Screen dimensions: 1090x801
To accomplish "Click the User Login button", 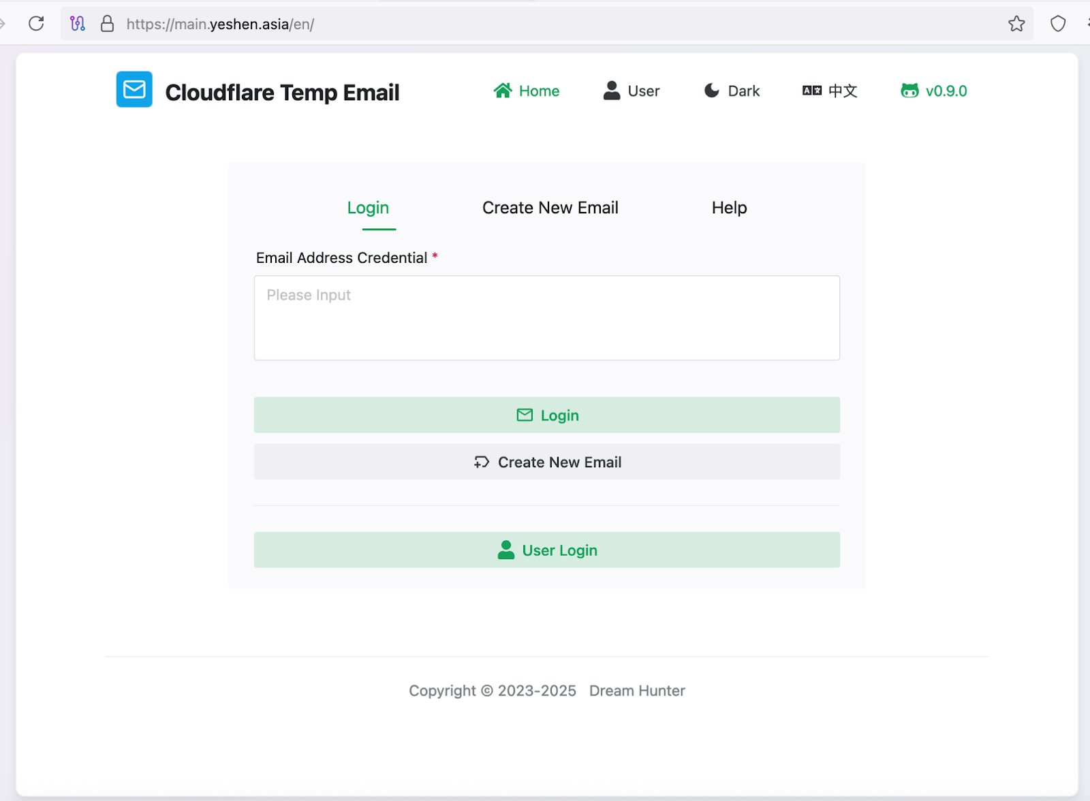I will (x=547, y=550).
